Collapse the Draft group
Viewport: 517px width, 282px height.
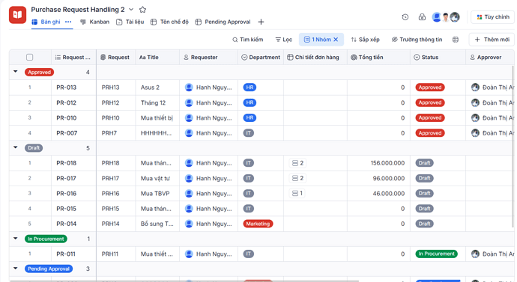[x=16, y=148]
